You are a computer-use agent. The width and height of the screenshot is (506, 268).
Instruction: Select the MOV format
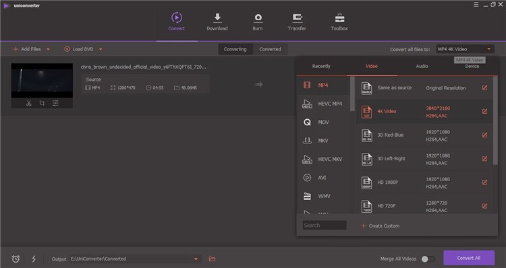click(x=322, y=122)
